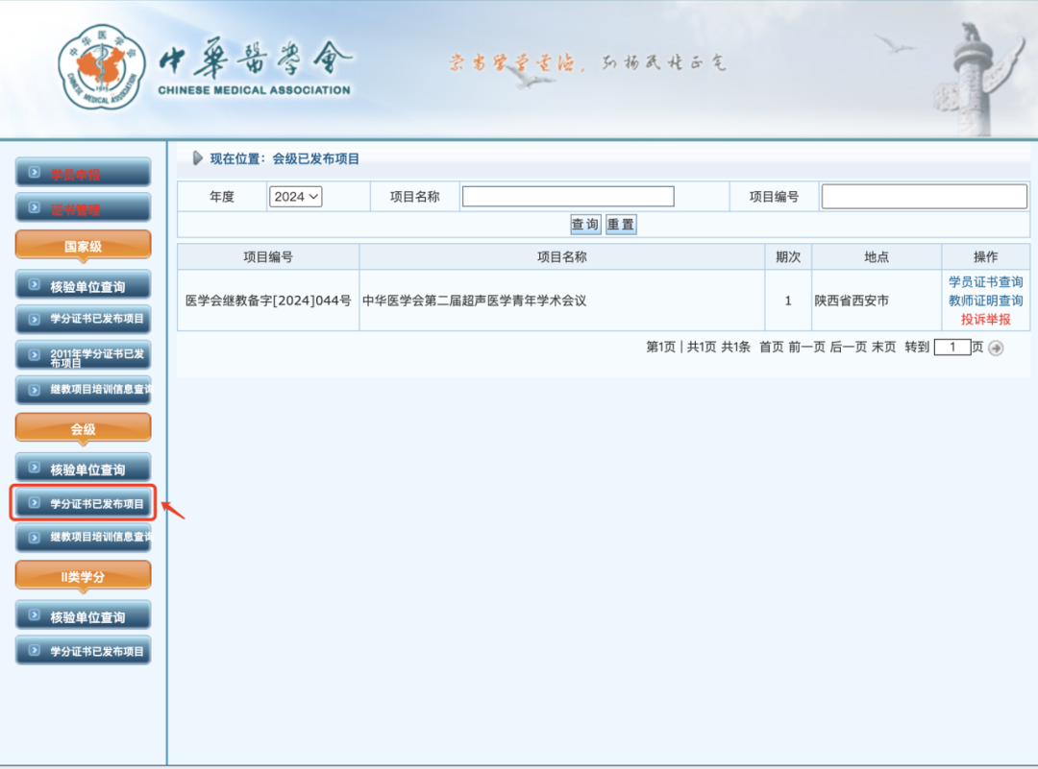
Task: Open 学分证书已发布项目 under 国家级
Action: coord(83,319)
